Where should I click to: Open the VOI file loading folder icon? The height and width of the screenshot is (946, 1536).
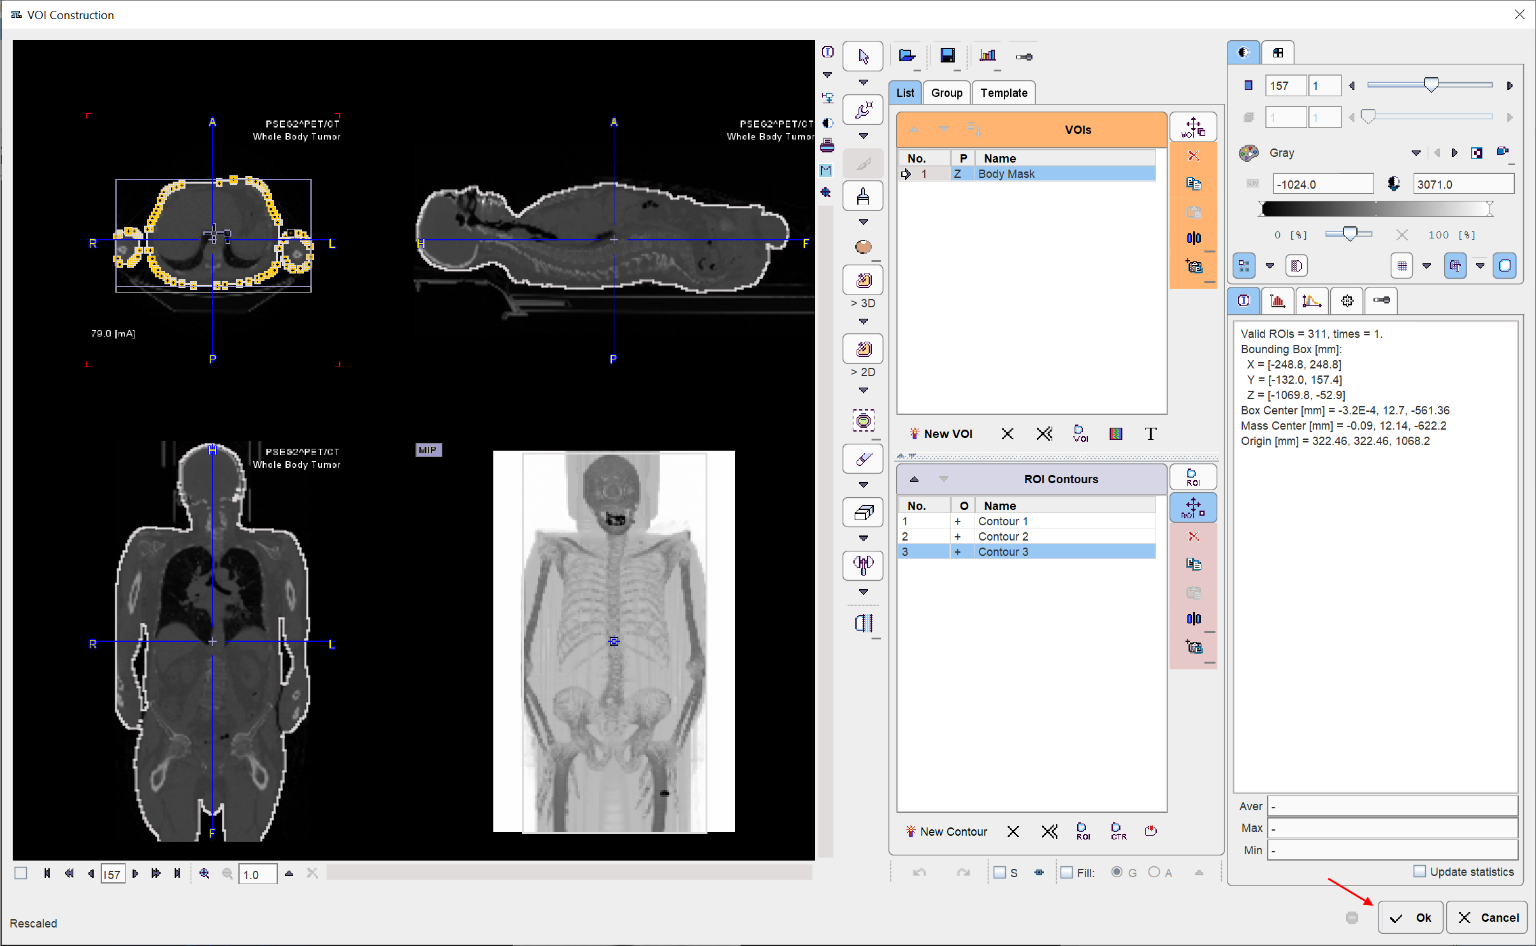coord(906,56)
